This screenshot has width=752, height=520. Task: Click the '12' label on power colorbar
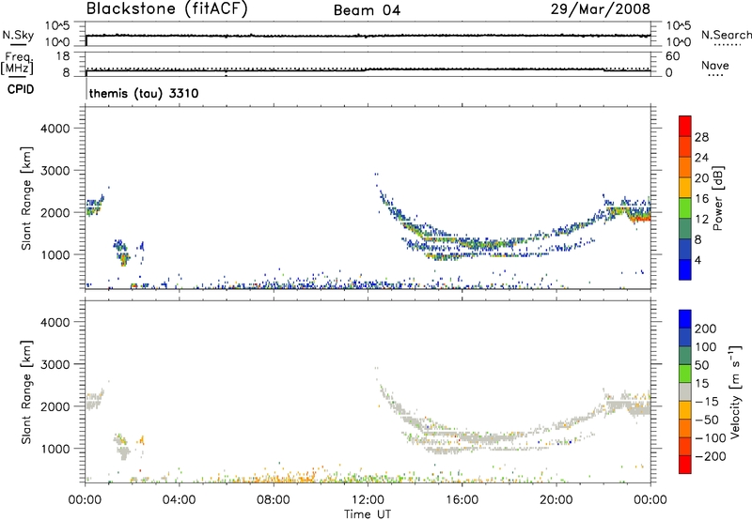[x=701, y=220]
